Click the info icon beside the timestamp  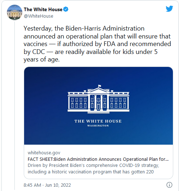(169, 185)
